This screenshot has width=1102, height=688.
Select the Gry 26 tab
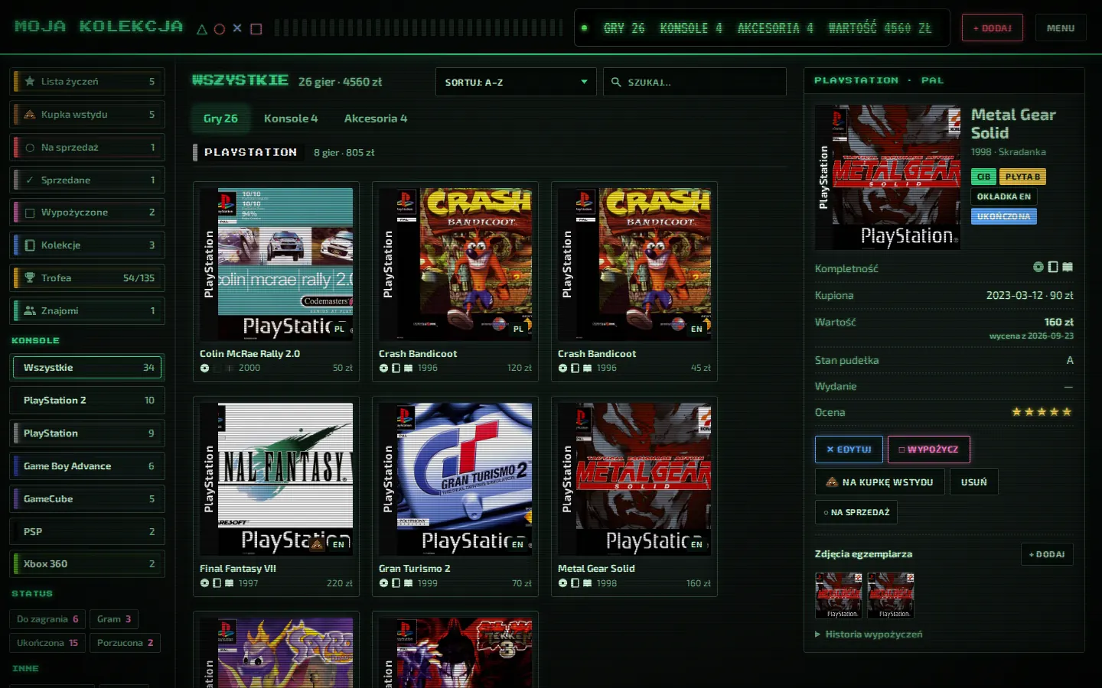[x=220, y=118]
